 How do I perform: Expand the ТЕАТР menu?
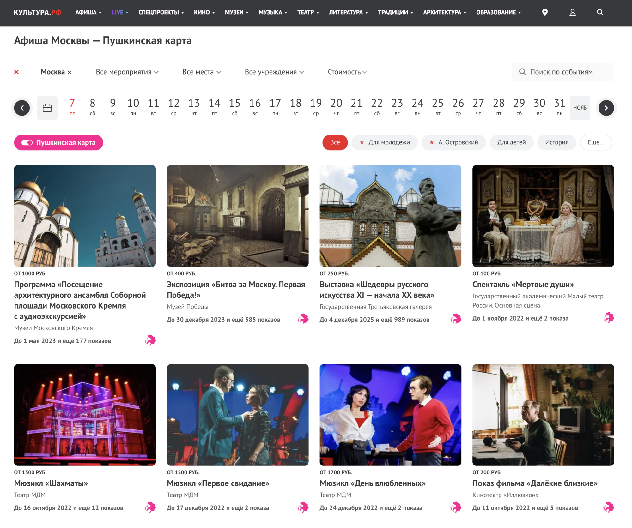308,12
